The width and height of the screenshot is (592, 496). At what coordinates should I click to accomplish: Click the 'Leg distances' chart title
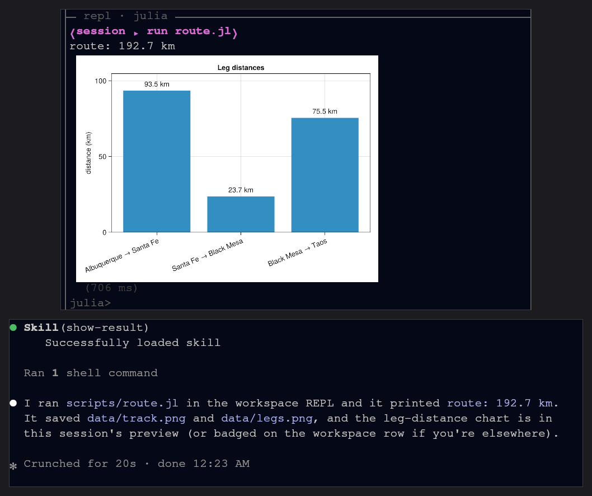tap(241, 68)
